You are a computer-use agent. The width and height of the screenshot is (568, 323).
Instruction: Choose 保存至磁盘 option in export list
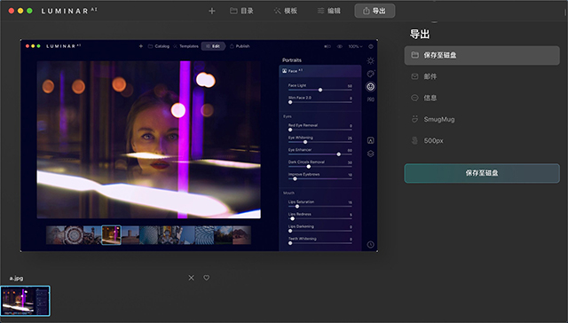(482, 55)
